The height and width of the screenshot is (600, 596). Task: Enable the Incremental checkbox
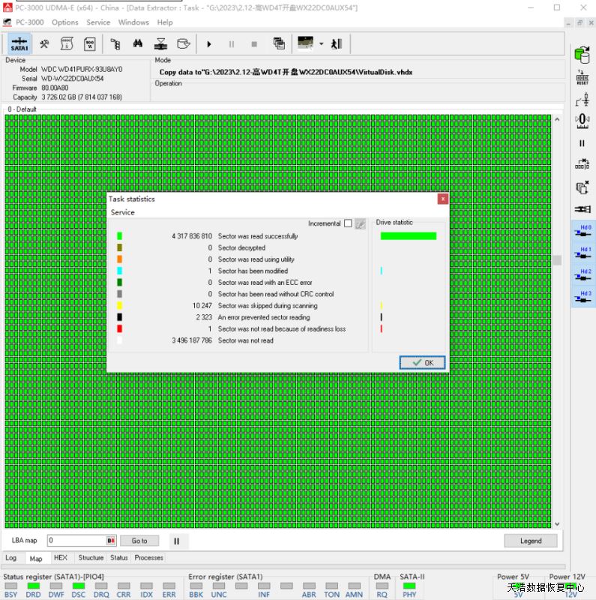[x=348, y=223]
